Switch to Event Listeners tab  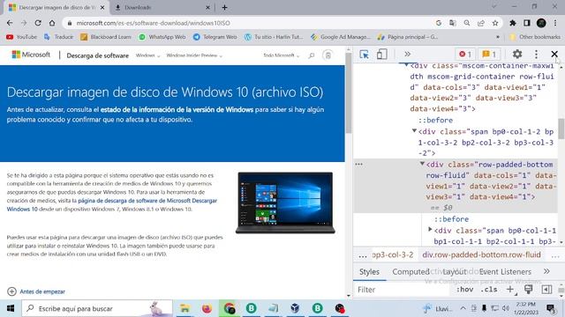tap(505, 272)
